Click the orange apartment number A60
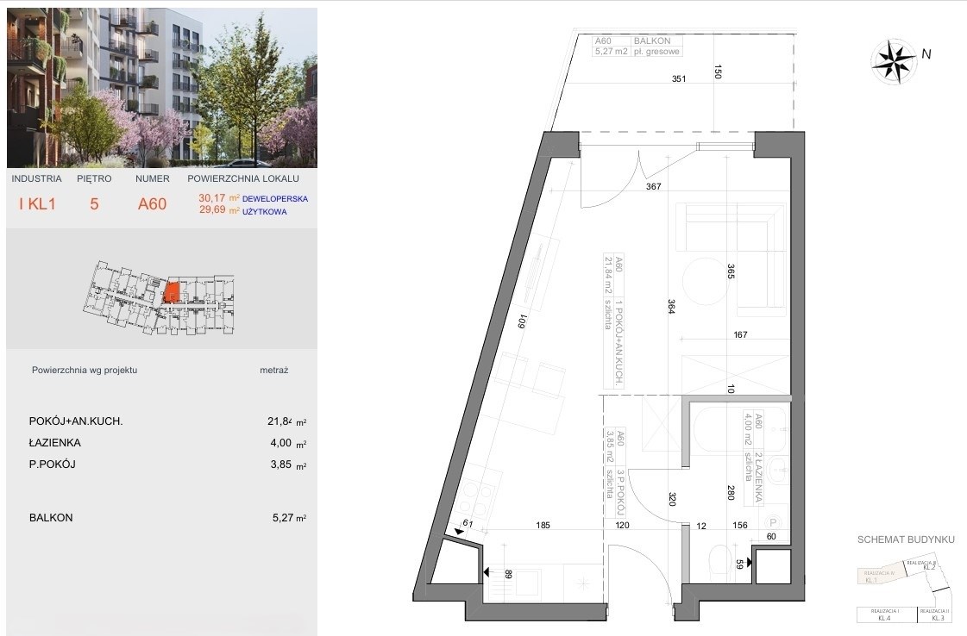 coord(152,204)
